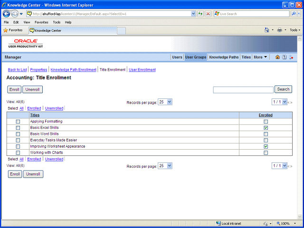Open the top Records per page dropdown
Viewport: 304px width, 228px height.
(165, 102)
